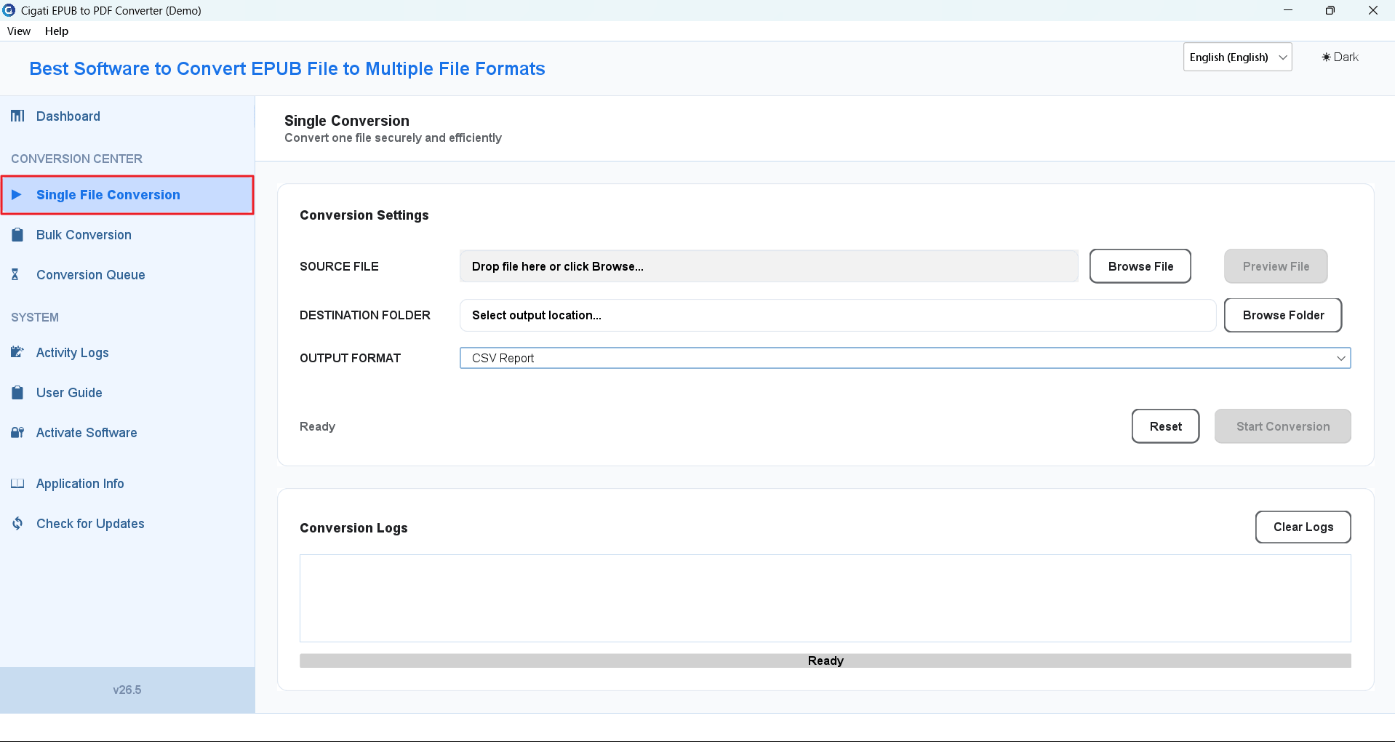Click the Cigati app logo in the title bar
This screenshot has height=742, width=1395.
(9, 10)
